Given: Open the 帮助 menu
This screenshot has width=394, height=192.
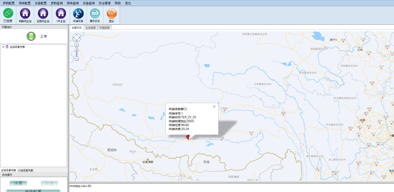Looking at the screenshot, I should [117, 3].
